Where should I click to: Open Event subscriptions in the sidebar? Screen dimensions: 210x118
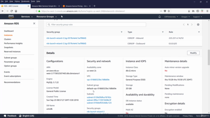click(12, 76)
